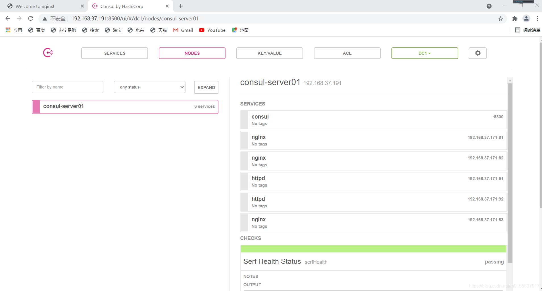This screenshot has height=291, width=542.
Task: Open the 天猫 bookmark
Action: (159, 30)
